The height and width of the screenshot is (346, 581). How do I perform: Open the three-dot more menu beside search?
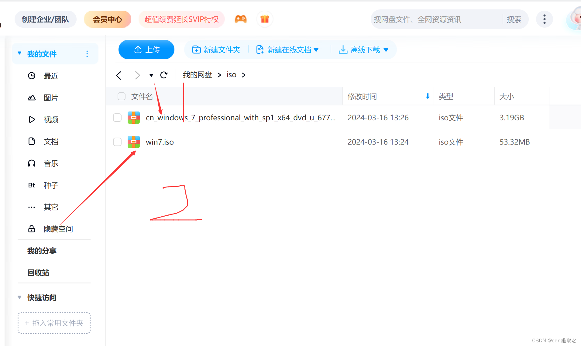[544, 19]
